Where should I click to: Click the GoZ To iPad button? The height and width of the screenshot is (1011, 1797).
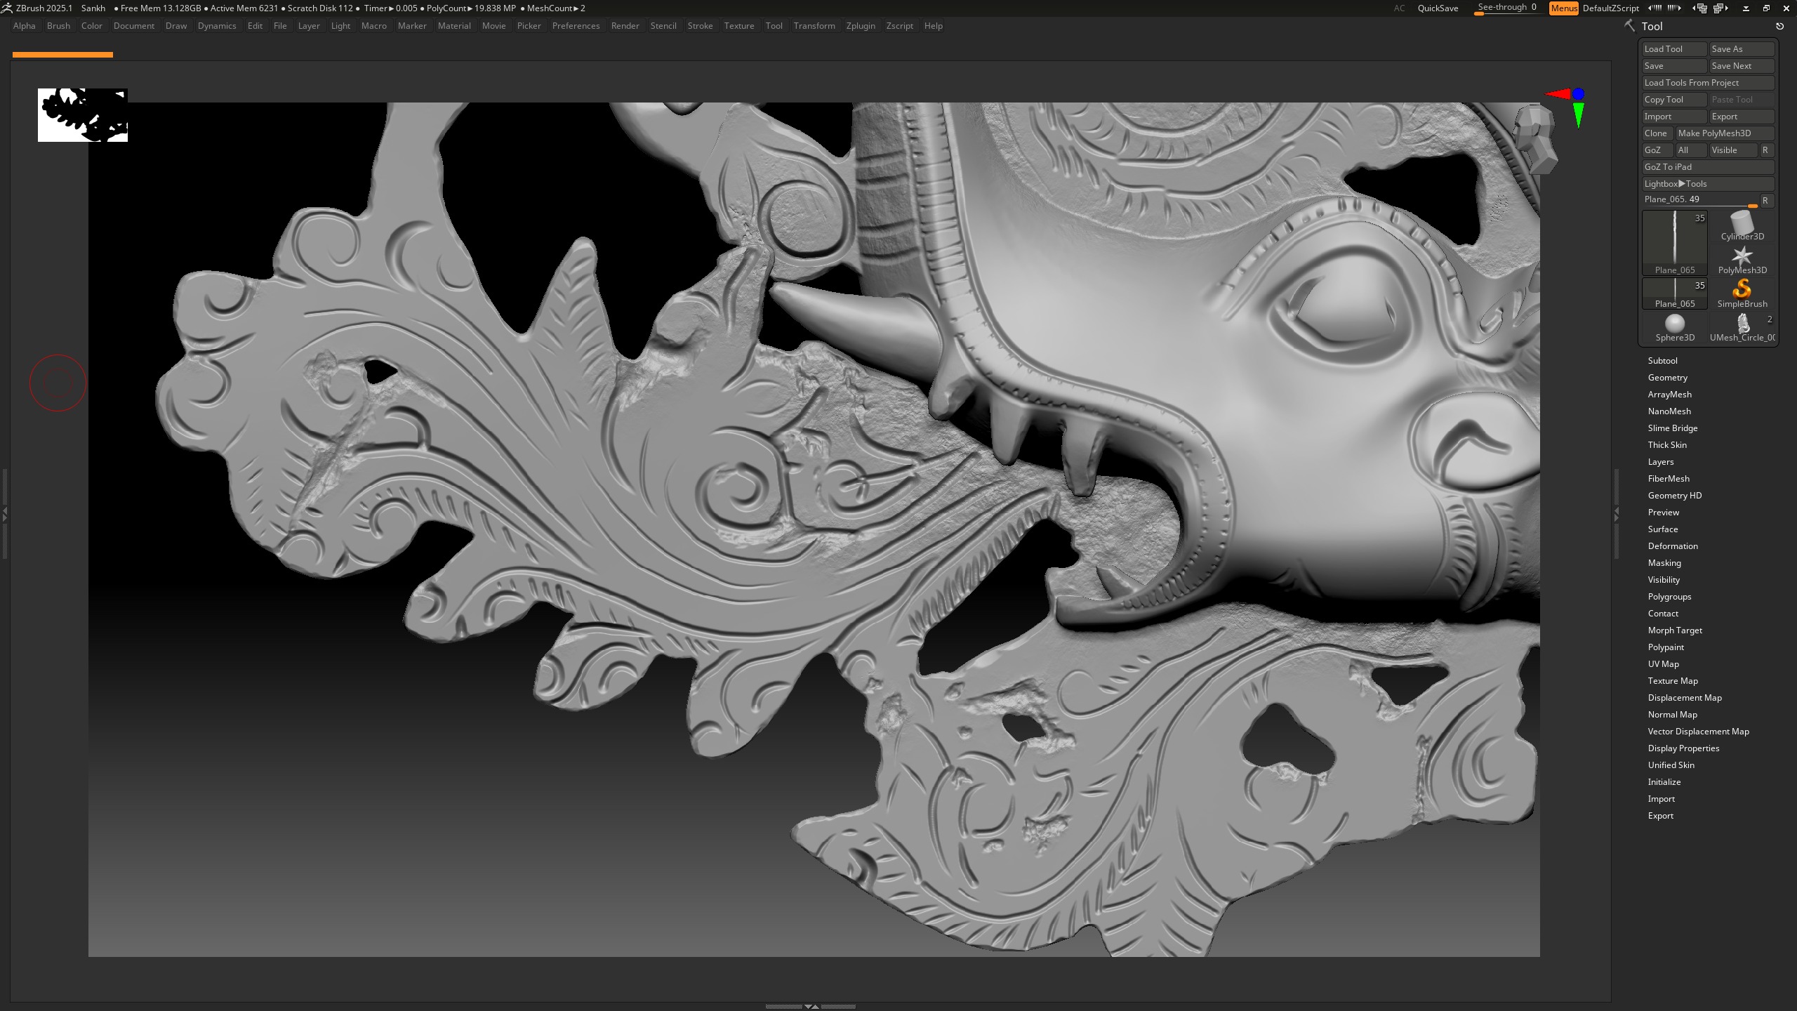[x=1708, y=167]
